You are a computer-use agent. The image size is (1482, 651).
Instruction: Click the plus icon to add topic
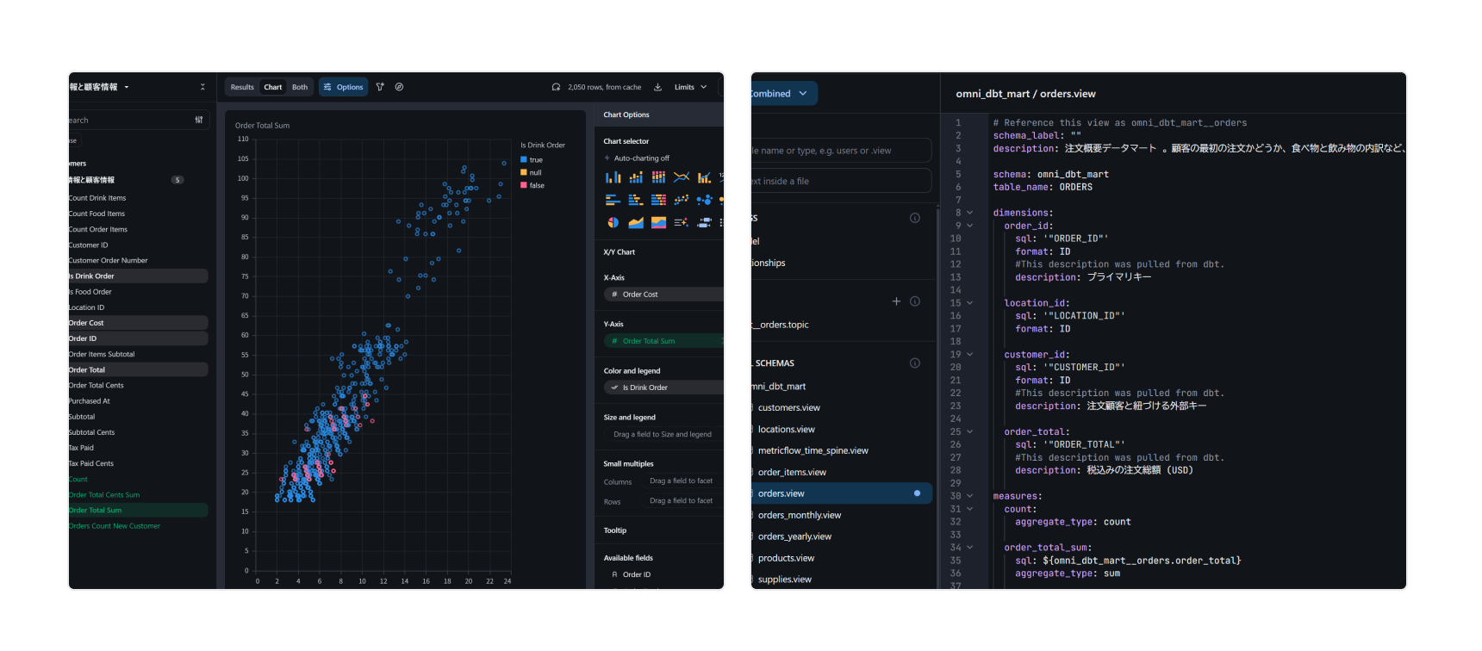[896, 301]
